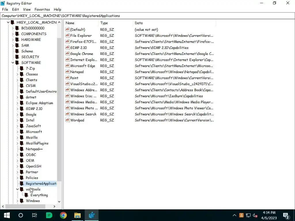Click the Clients folder icon
This screenshot has width=295, height=221.
point(22,80)
